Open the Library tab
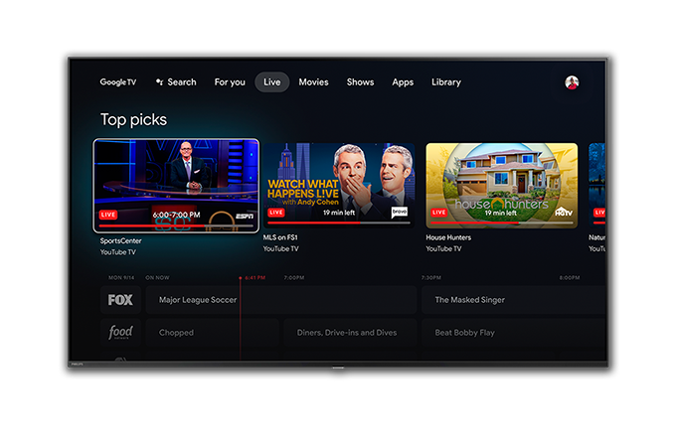This screenshot has width=676, height=446. click(x=446, y=82)
